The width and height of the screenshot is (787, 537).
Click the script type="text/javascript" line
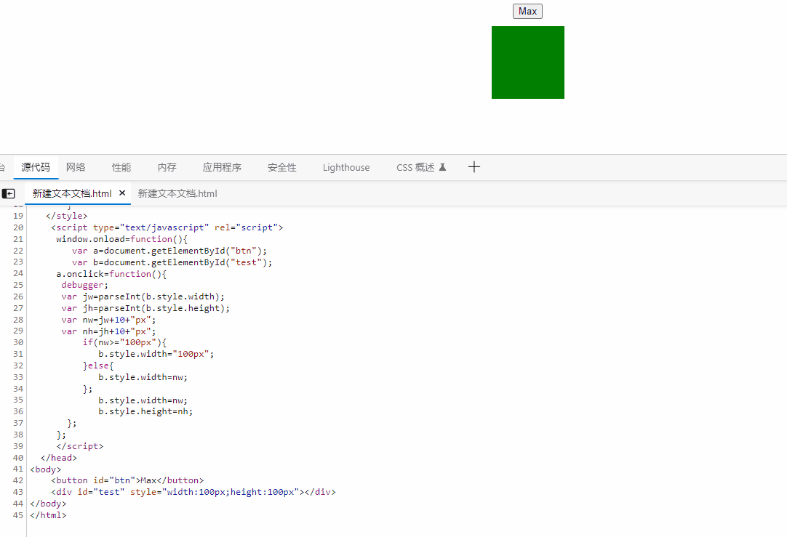[167, 227]
